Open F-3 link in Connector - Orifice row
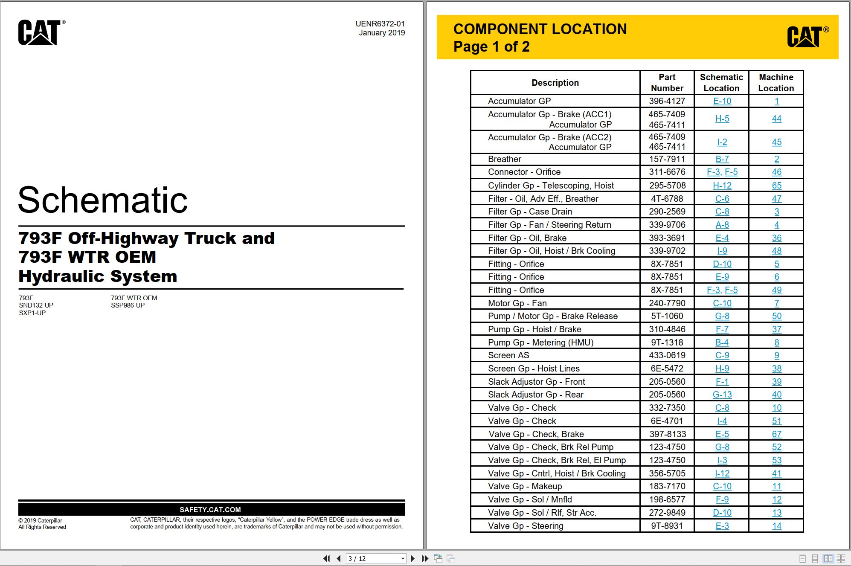The image size is (851, 566). coord(714,172)
